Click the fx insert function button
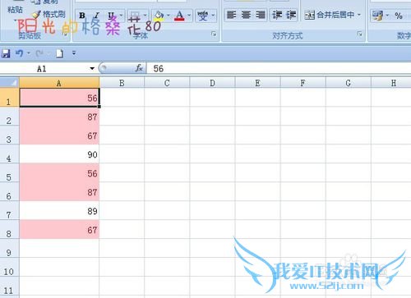 (x=139, y=68)
